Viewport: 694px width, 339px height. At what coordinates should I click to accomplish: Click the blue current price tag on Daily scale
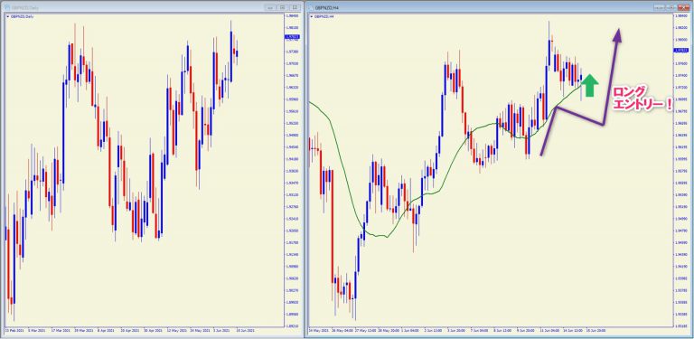pos(293,37)
